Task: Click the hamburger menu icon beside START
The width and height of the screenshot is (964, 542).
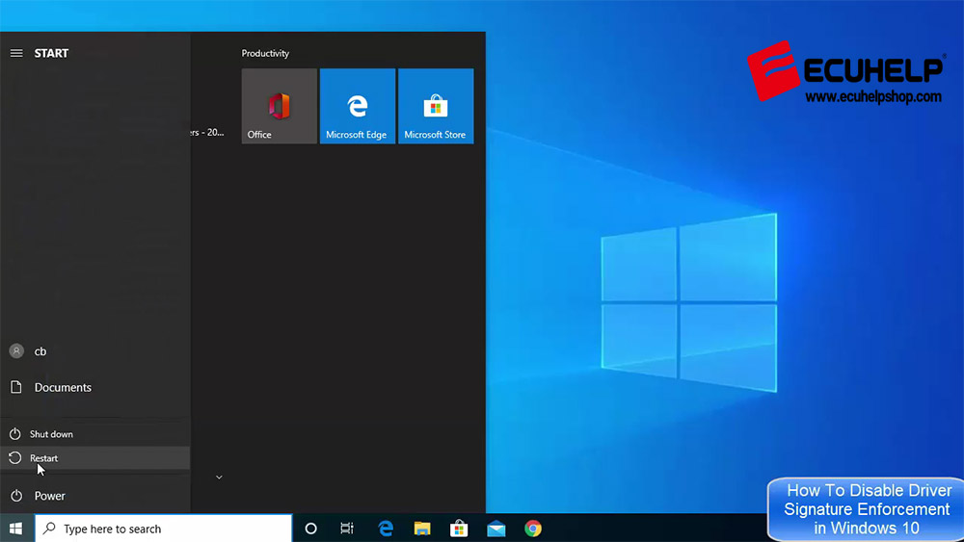Action: pos(16,53)
